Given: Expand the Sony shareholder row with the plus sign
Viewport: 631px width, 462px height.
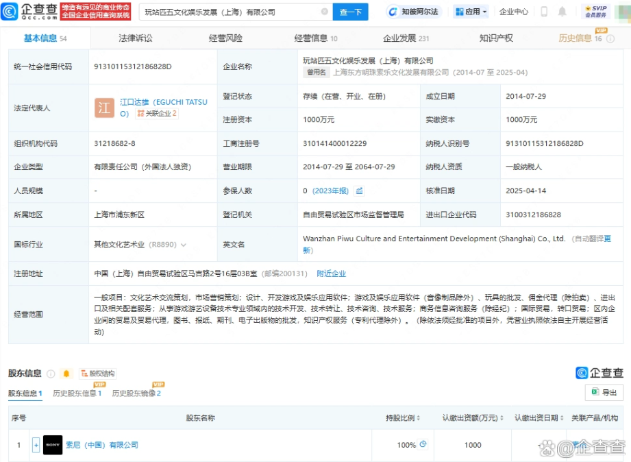Looking at the screenshot, I should click(36, 445).
